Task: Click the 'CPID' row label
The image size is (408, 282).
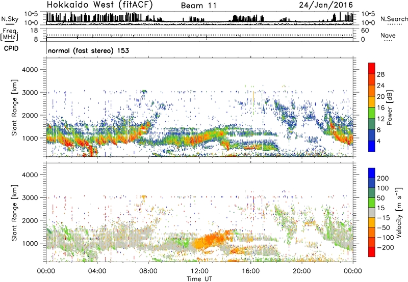Action: [11, 48]
